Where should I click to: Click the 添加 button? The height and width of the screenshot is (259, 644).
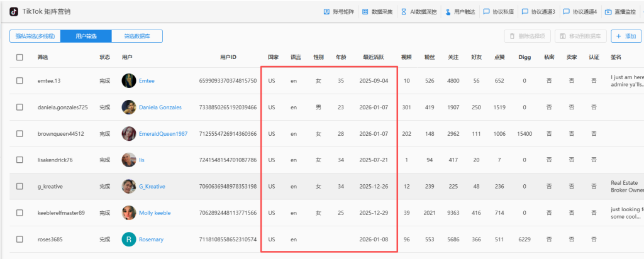[626, 36]
